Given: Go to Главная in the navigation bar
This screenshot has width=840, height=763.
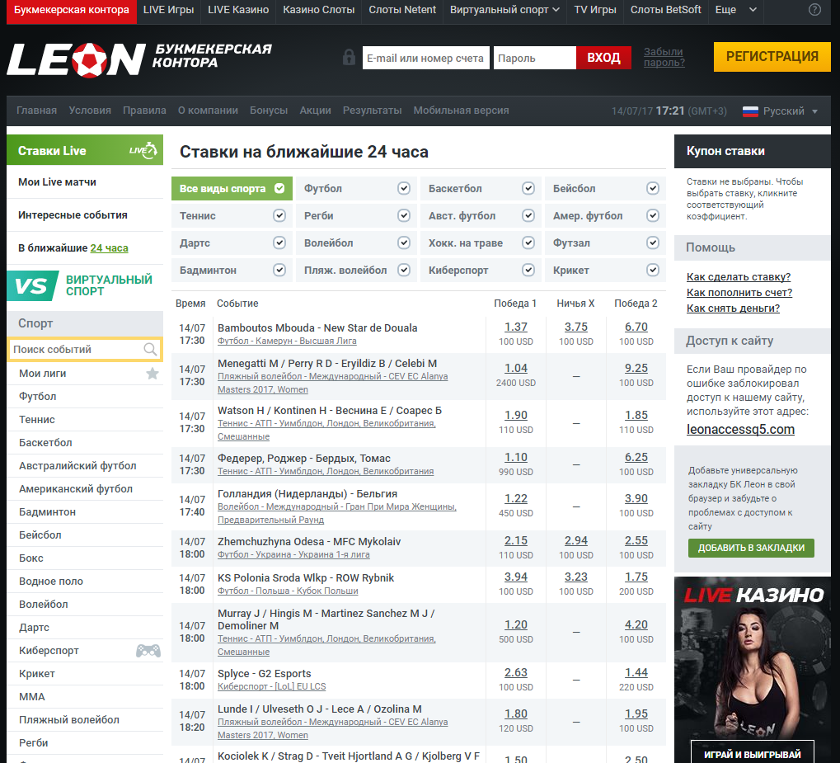Looking at the screenshot, I should pyautogui.click(x=36, y=111).
